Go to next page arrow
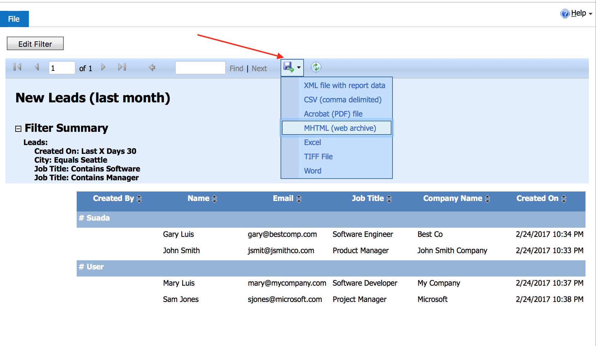Screen dimensions: 596x346 coord(103,67)
